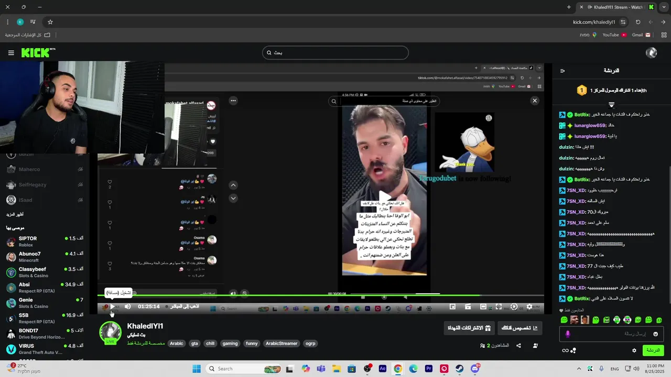Open S5B recommended channel
671x377 pixels.
pos(45,318)
